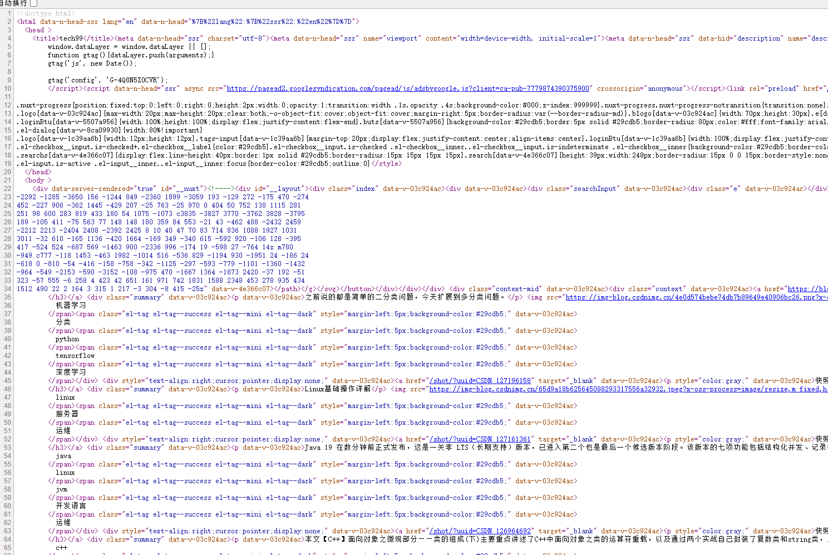Click the .el-input.is-active CSS rule line
Viewport: 828px width, 555px height.
tap(209, 164)
